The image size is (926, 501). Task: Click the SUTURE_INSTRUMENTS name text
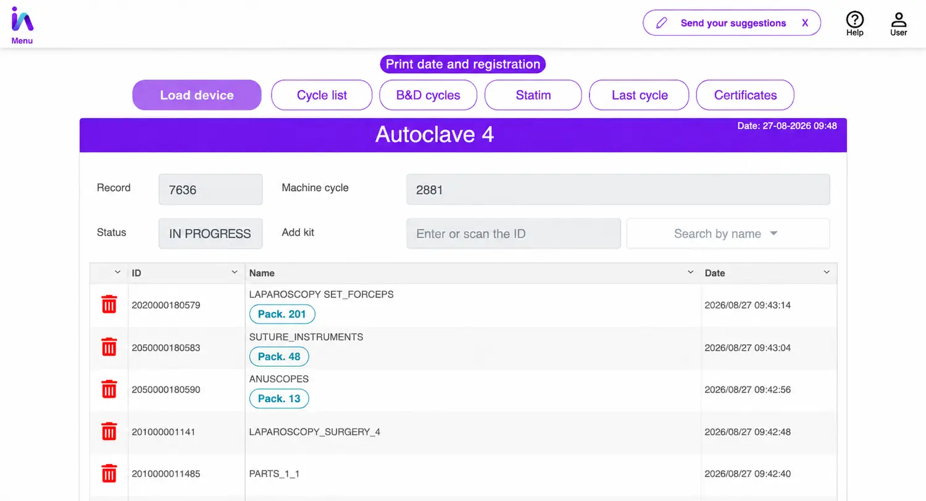[x=306, y=337]
